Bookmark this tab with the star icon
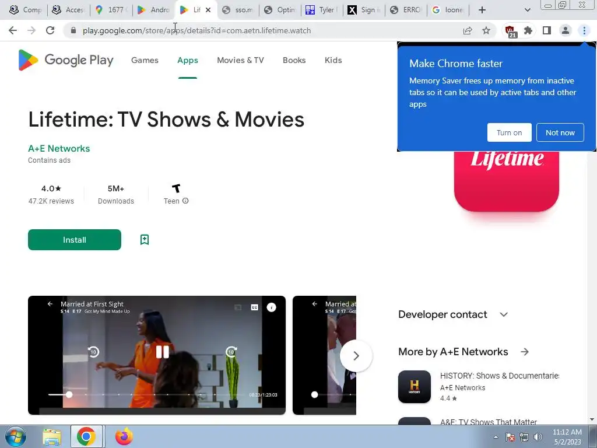 click(x=486, y=30)
